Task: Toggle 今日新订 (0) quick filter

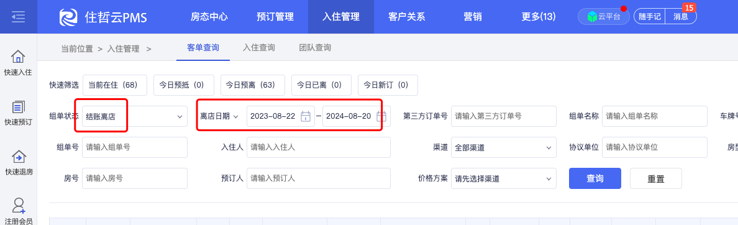Action: point(388,85)
